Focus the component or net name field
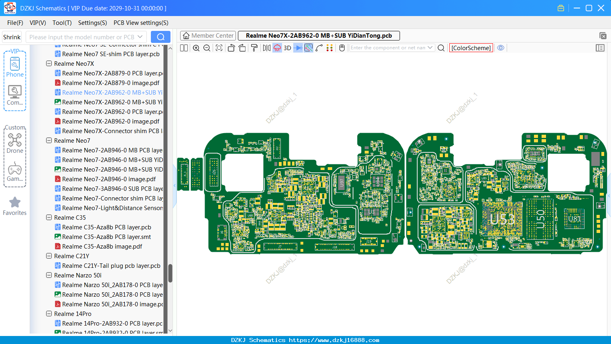Viewport: 611px width, 344px height. tap(388, 48)
